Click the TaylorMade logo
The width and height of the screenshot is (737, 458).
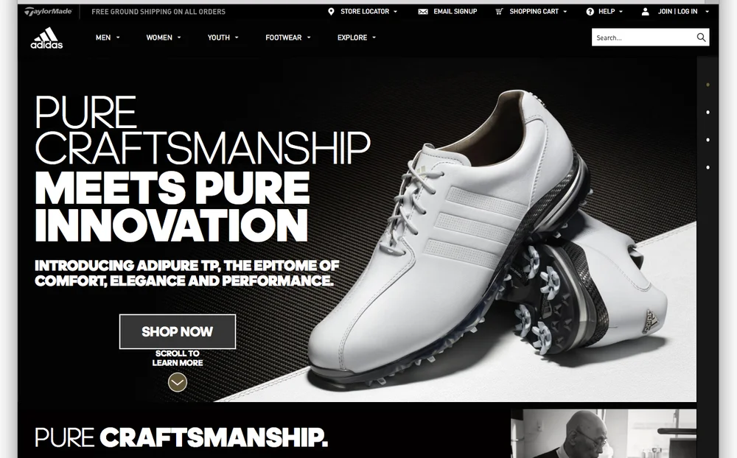(x=48, y=11)
